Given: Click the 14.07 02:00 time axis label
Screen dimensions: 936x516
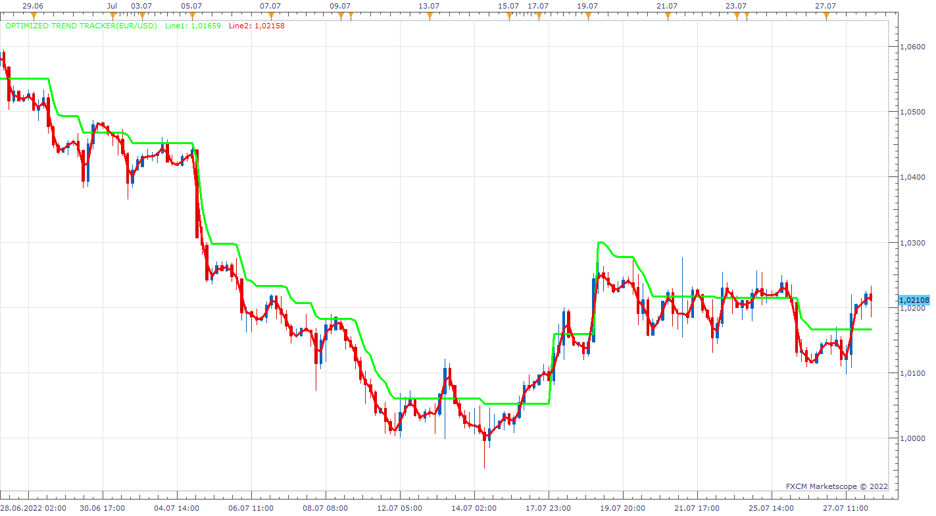Looking at the screenshot, I should click(x=474, y=508).
